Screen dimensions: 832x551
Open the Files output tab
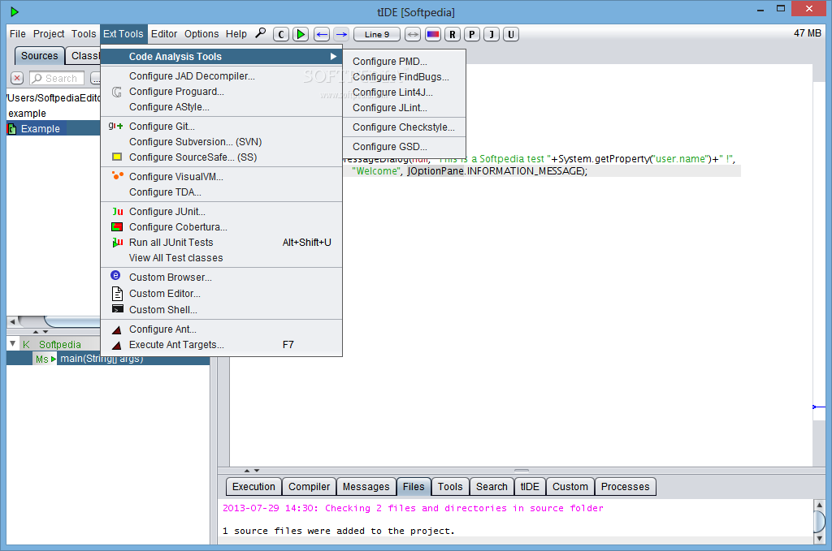414,486
